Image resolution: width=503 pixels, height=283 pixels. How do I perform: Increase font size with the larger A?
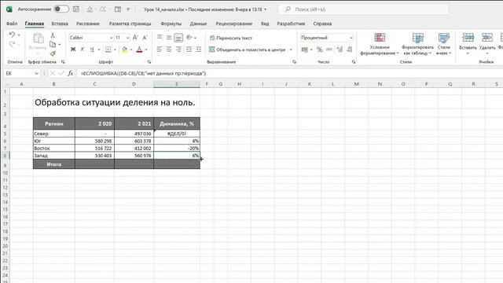coord(135,38)
